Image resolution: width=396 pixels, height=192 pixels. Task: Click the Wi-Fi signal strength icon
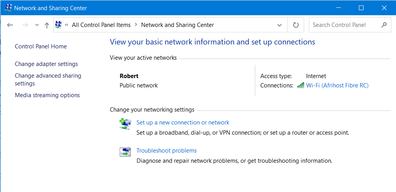pyautogui.click(x=301, y=85)
